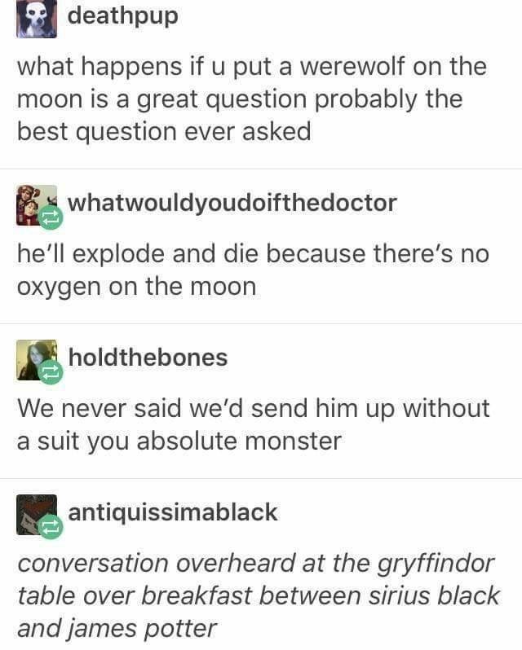This screenshot has height=650, width=522.
Task: Open antiquissimablack's dark avatar image
Action: 37,515
